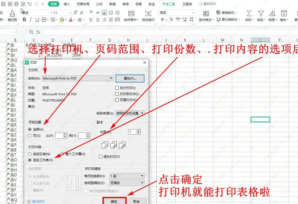Confirm printing with the OK button

(x=114, y=201)
